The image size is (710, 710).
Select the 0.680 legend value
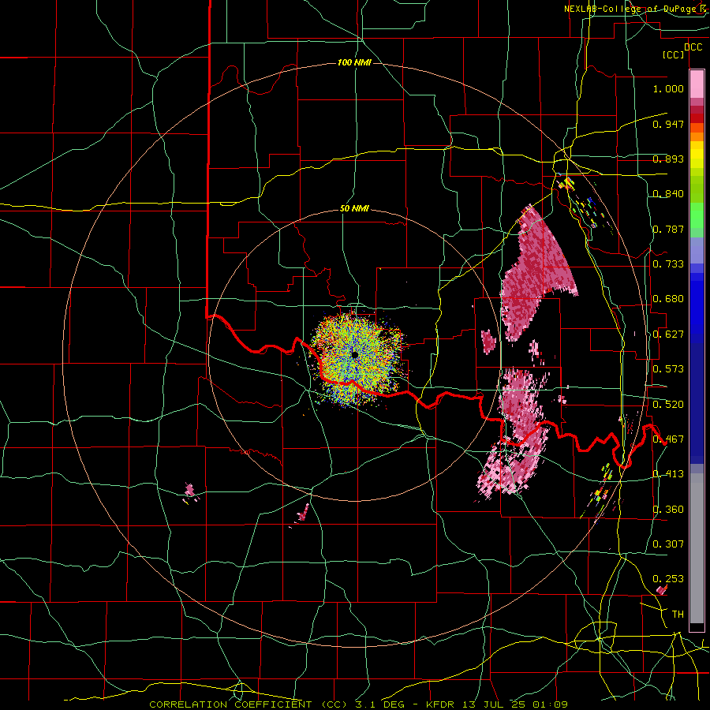tap(668, 299)
